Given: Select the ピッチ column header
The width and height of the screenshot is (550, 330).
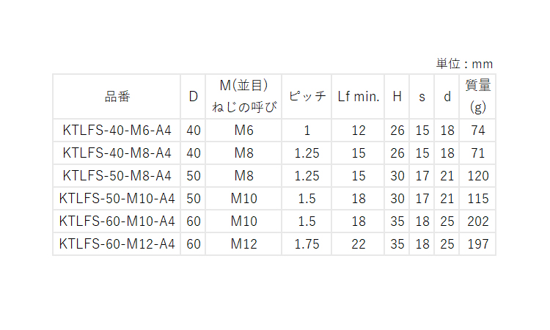Looking at the screenshot, I should point(307,96).
